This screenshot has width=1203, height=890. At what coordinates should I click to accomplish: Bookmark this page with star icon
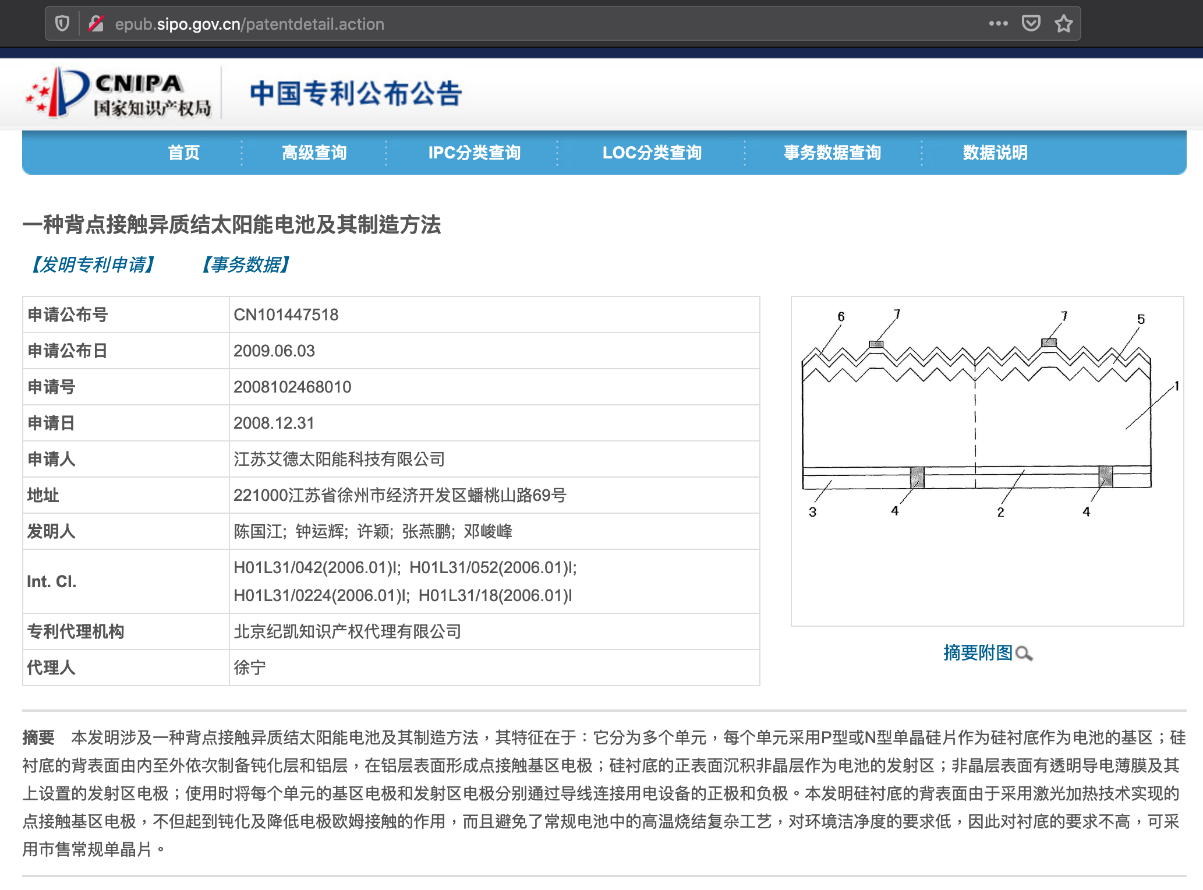[1063, 24]
